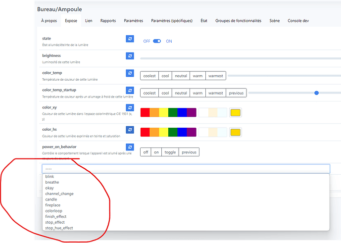Pick red swatch in color_hs row

pos(145,132)
